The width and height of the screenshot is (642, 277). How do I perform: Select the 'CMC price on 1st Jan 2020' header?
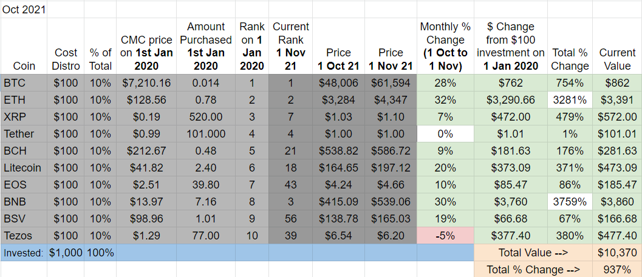[x=146, y=46]
